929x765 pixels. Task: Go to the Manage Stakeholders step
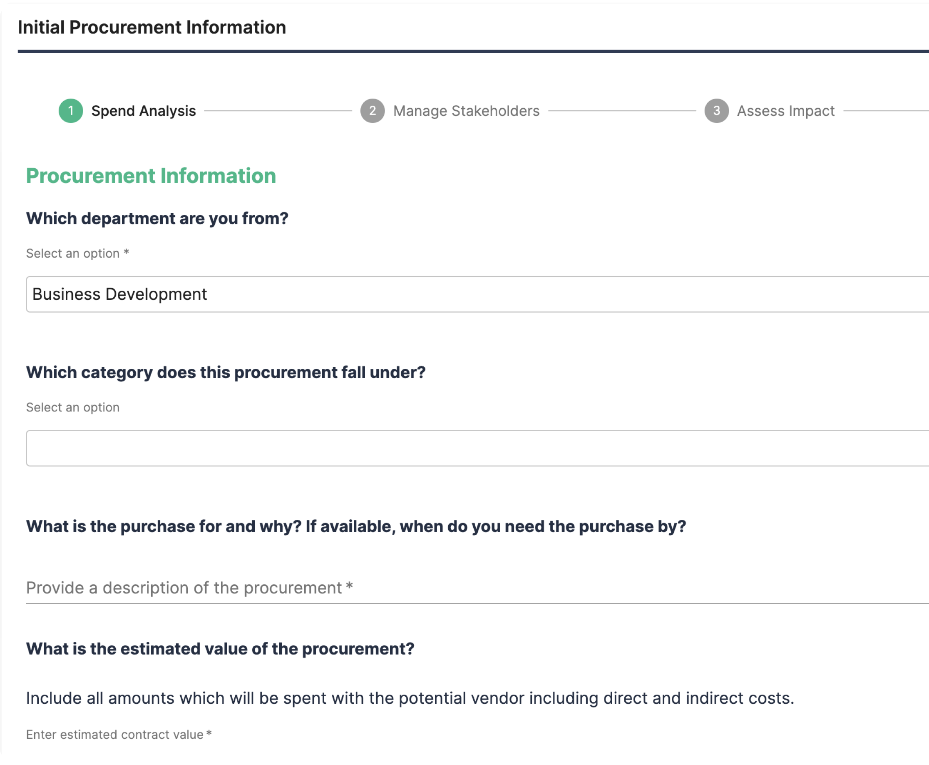coord(466,111)
